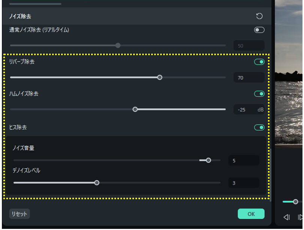Click the normal noise removal slider handle
The image size is (304, 230).
118,45
